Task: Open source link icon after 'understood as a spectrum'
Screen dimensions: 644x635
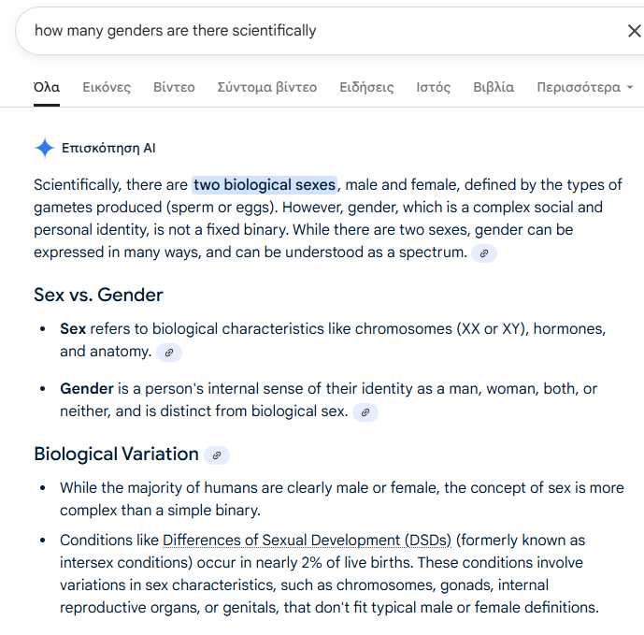Action: (483, 253)
